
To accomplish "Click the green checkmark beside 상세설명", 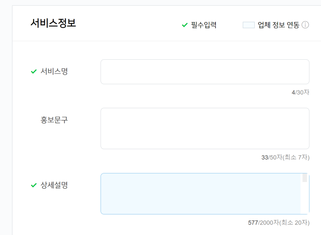I will (x=34, y=185).
